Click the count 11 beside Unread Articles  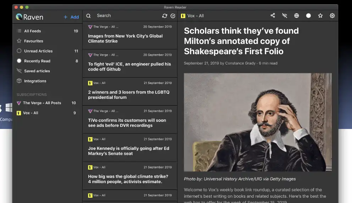(76, 51)
